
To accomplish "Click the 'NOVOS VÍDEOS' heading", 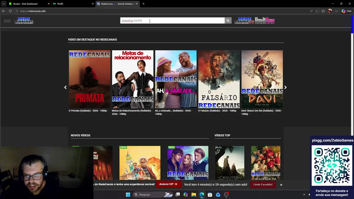I will click(80, 135).
